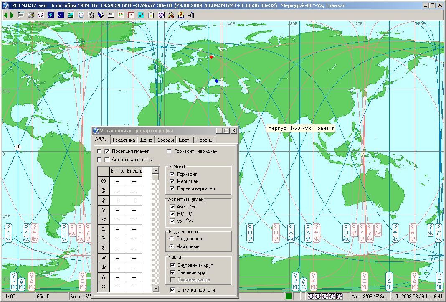Click the Внешн. cell for the Sun row
Viewport: 446px width, 302px height.
[x=134, y=181]
